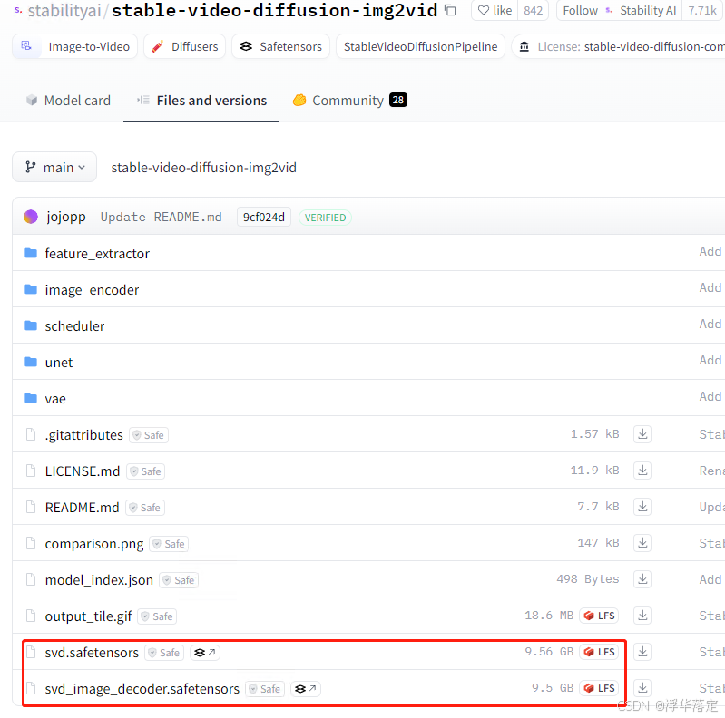This screenshot has height=718, width=725.
Task: Open the .gitattributes file
Action: [x=83, y=435]
